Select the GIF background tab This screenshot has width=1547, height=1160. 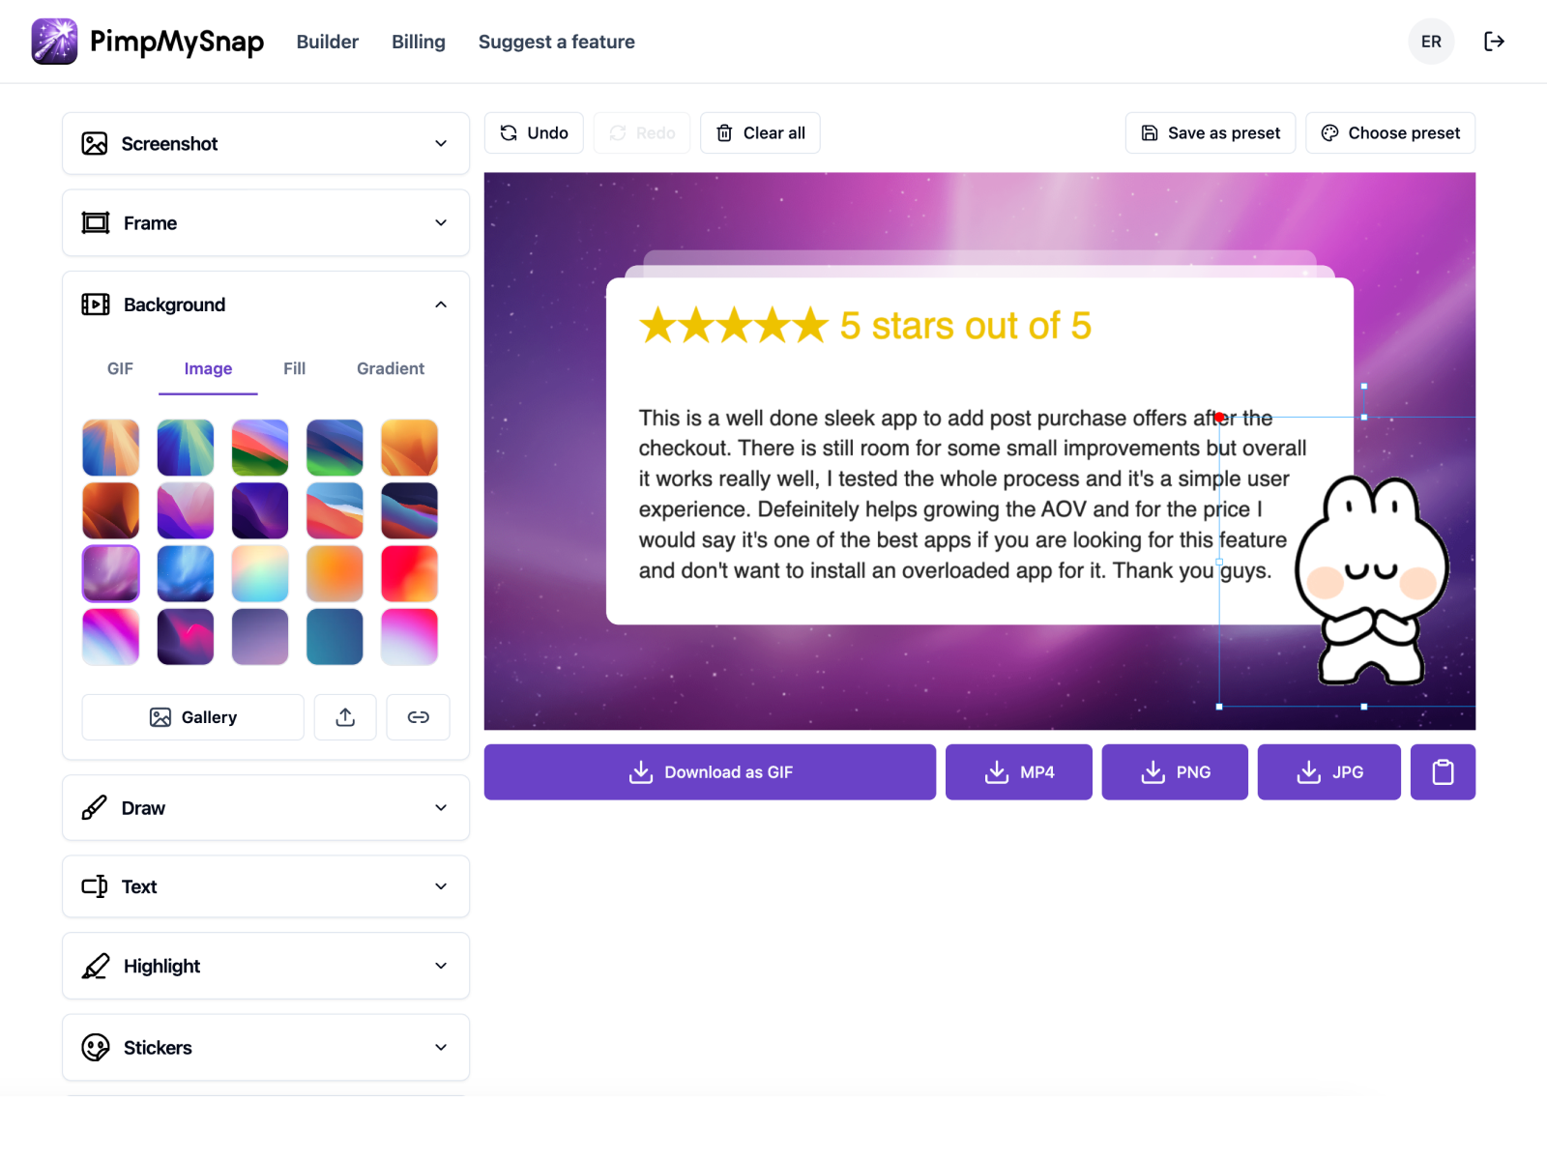tap(120, 368)
